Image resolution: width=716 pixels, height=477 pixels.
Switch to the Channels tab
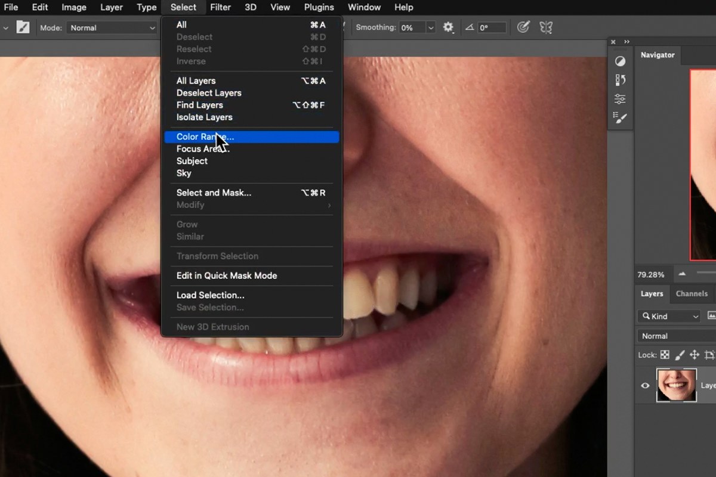(x=692, y=293)
